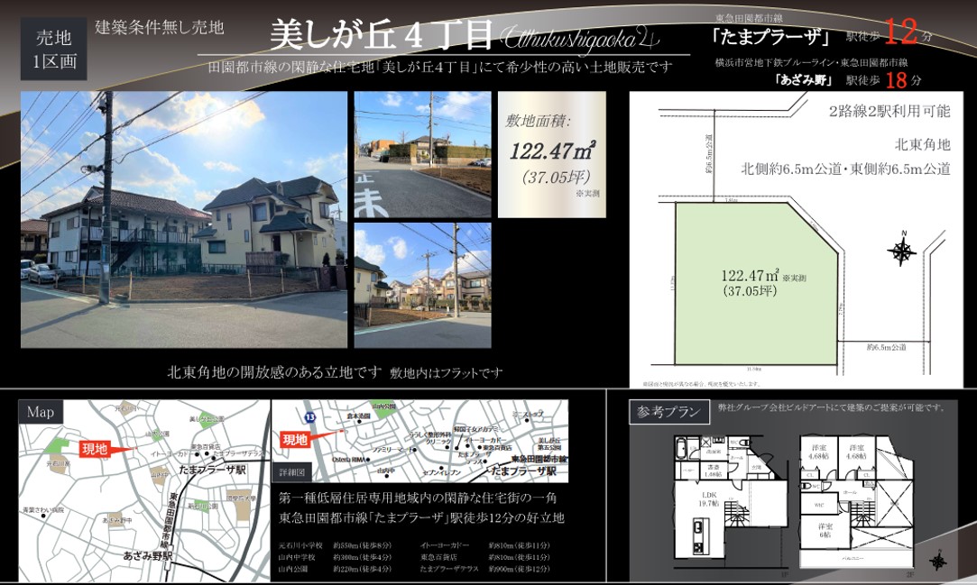Open the lower small neighborhood photo
977x585 pixels.
[x=422, y=285]
